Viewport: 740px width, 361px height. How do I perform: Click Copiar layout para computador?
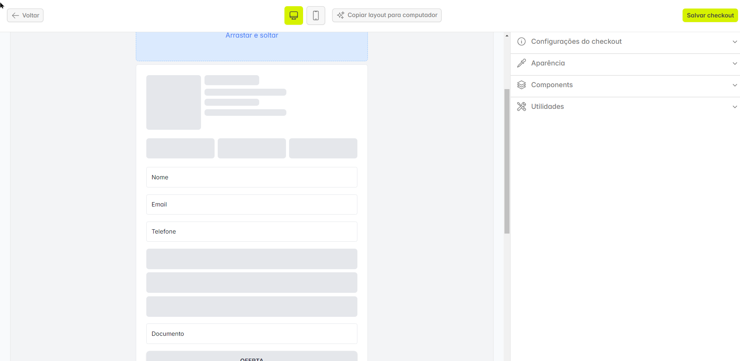point(386,15)
